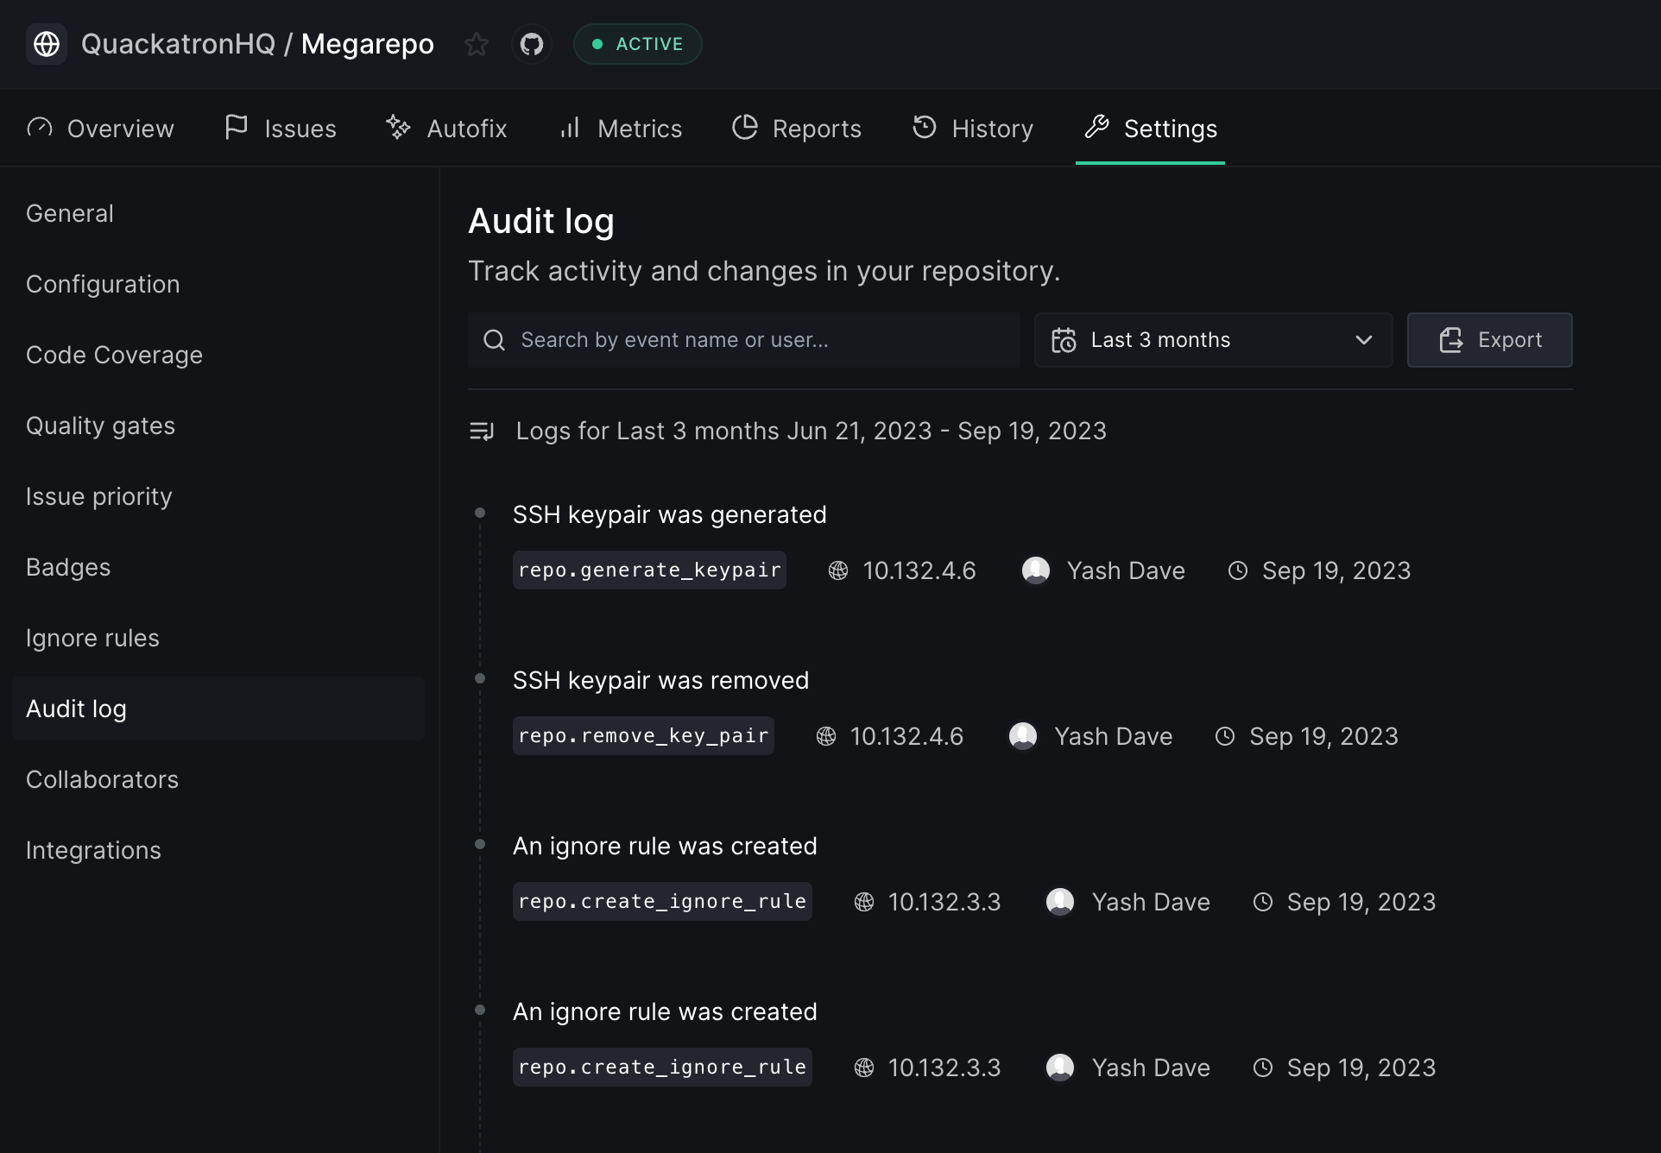Expand the Last 3 months dropdown
Screen dimensions: 1661x1153
pos(1212,340)
